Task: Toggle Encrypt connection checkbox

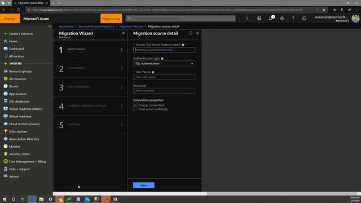Action: pyautogui.click(x=135, y=105)
